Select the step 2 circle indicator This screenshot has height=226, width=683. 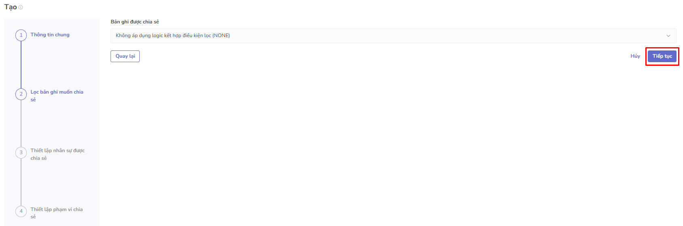[21, 94]
